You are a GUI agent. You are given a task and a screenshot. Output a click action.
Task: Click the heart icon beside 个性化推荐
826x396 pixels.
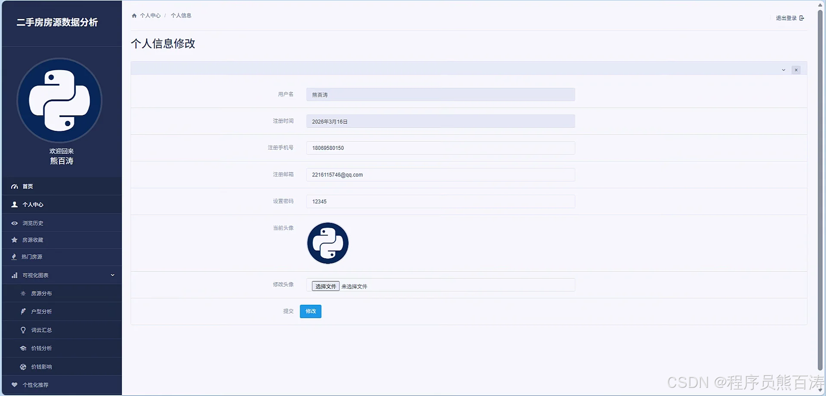click(15, 385)
